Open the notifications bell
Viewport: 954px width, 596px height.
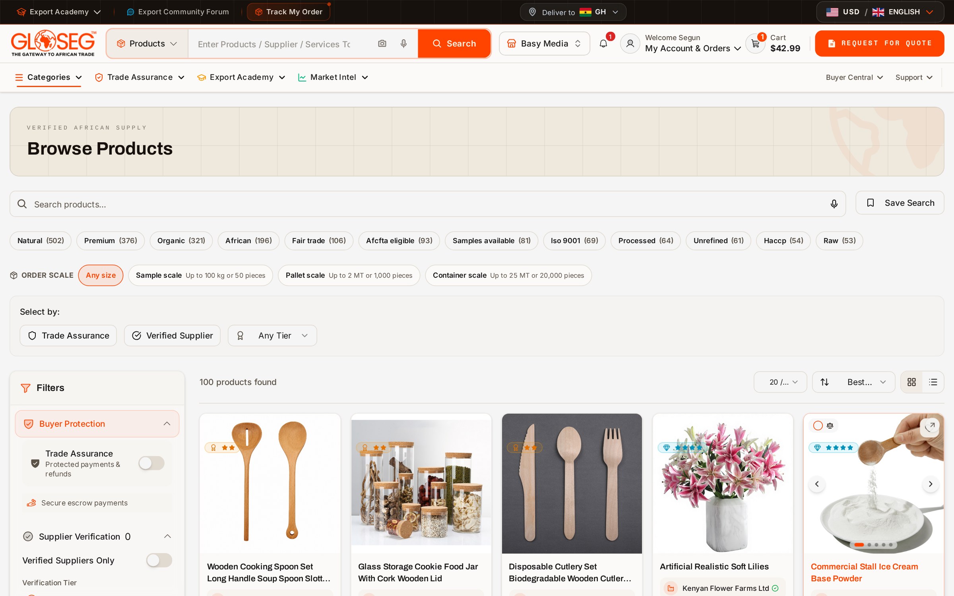(x=603, y=44)
